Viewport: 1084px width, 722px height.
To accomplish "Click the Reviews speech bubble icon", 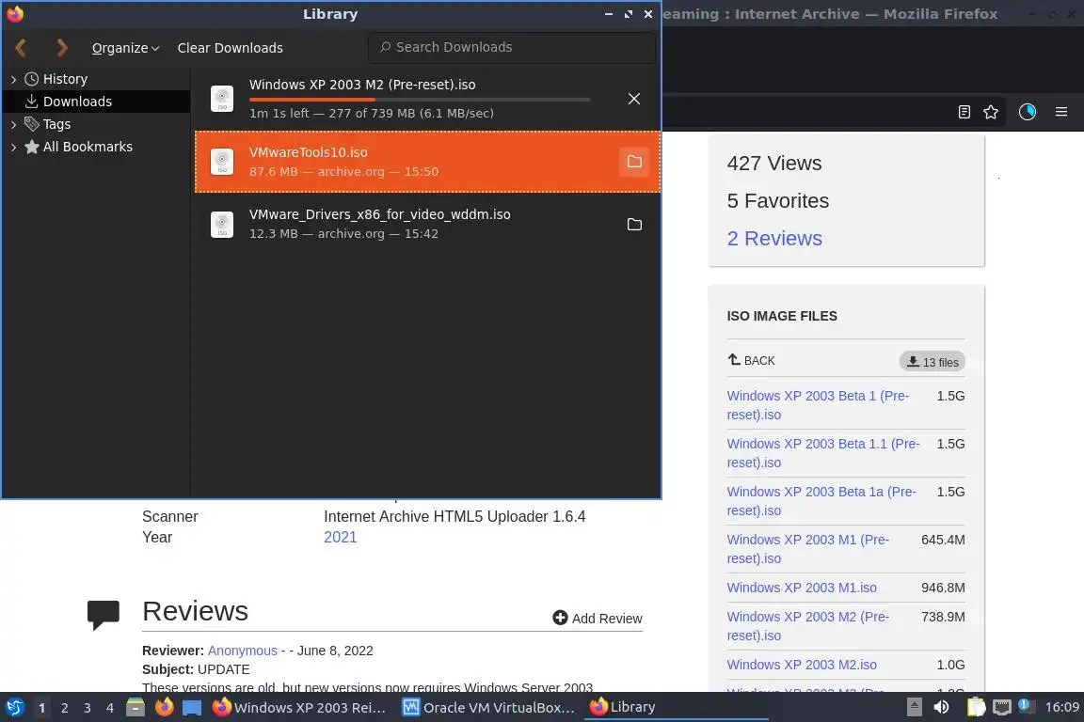I will [x=103, y=615].
